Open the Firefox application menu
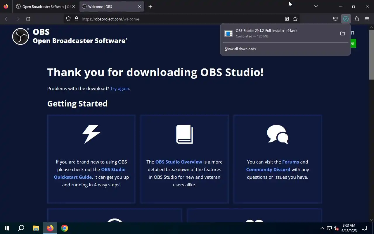Screen dimensions: 374x234 point(367,19)
